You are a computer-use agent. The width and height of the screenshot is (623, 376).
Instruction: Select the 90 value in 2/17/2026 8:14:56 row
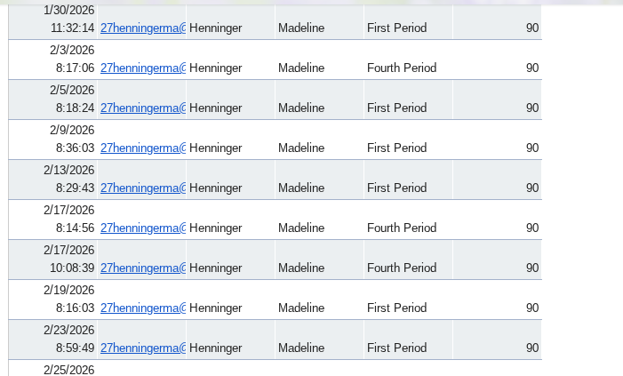(x=532, y=228)
